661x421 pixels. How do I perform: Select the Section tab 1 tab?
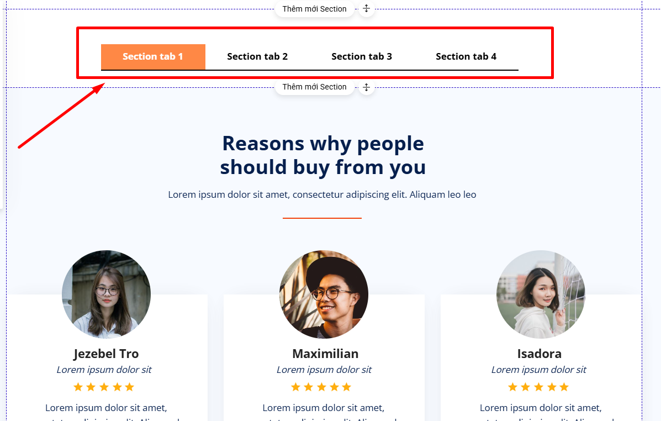pos(153,56)
